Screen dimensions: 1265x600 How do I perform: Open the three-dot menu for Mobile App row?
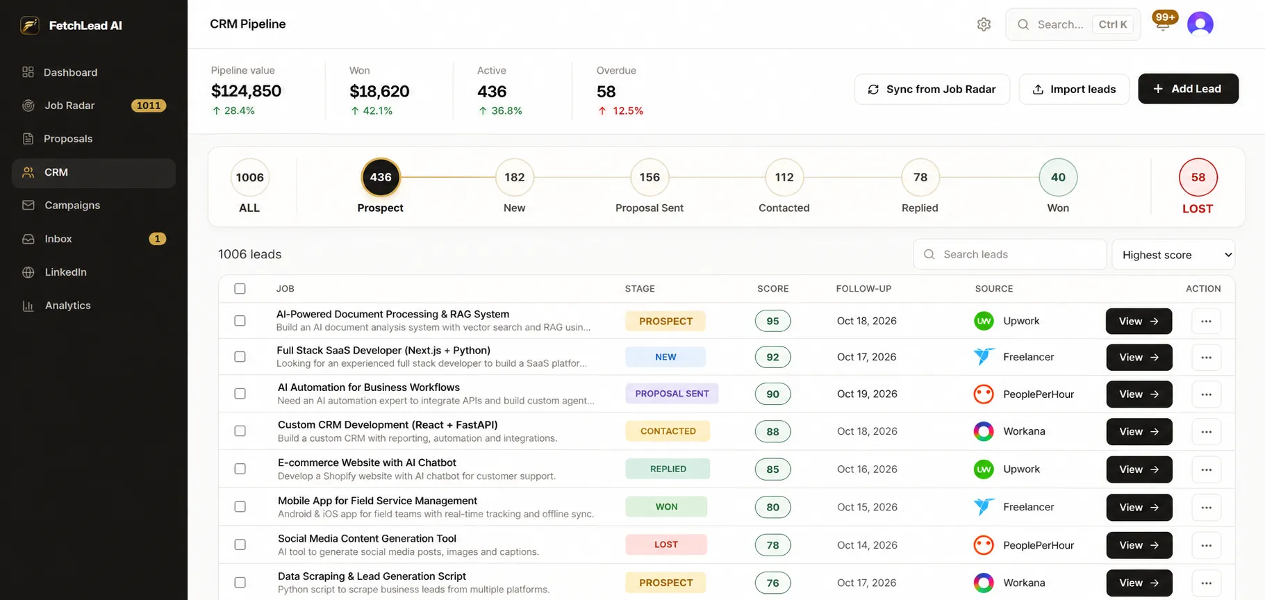1206,507
